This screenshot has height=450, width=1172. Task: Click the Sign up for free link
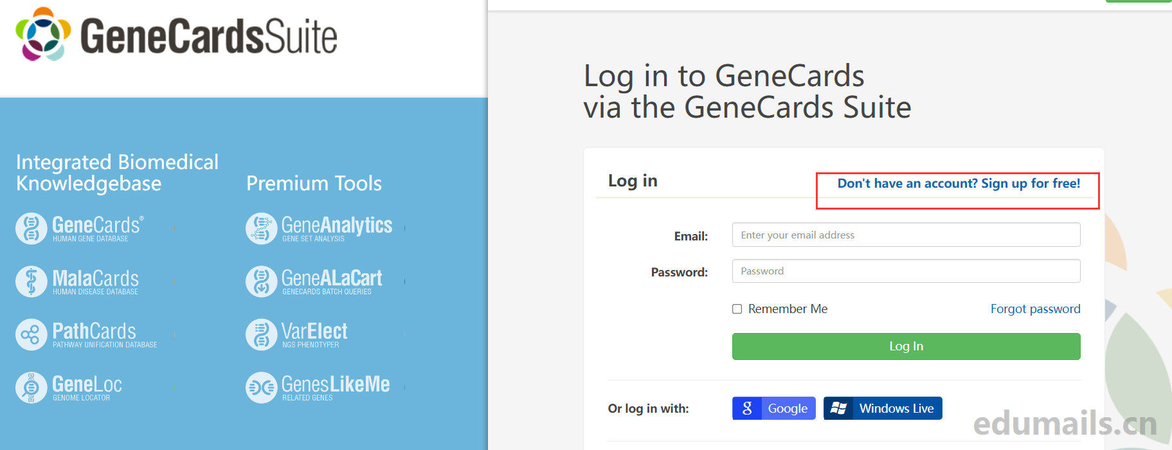pos(959,184)
